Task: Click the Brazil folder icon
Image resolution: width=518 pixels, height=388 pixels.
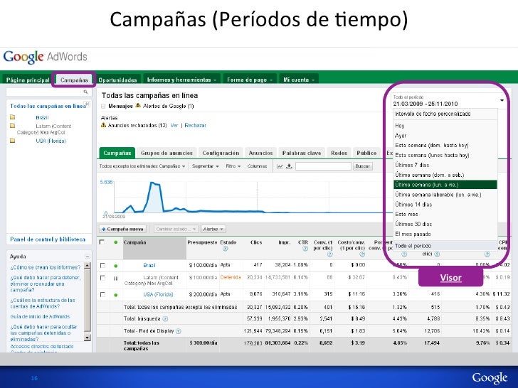Action: (13, 117)
